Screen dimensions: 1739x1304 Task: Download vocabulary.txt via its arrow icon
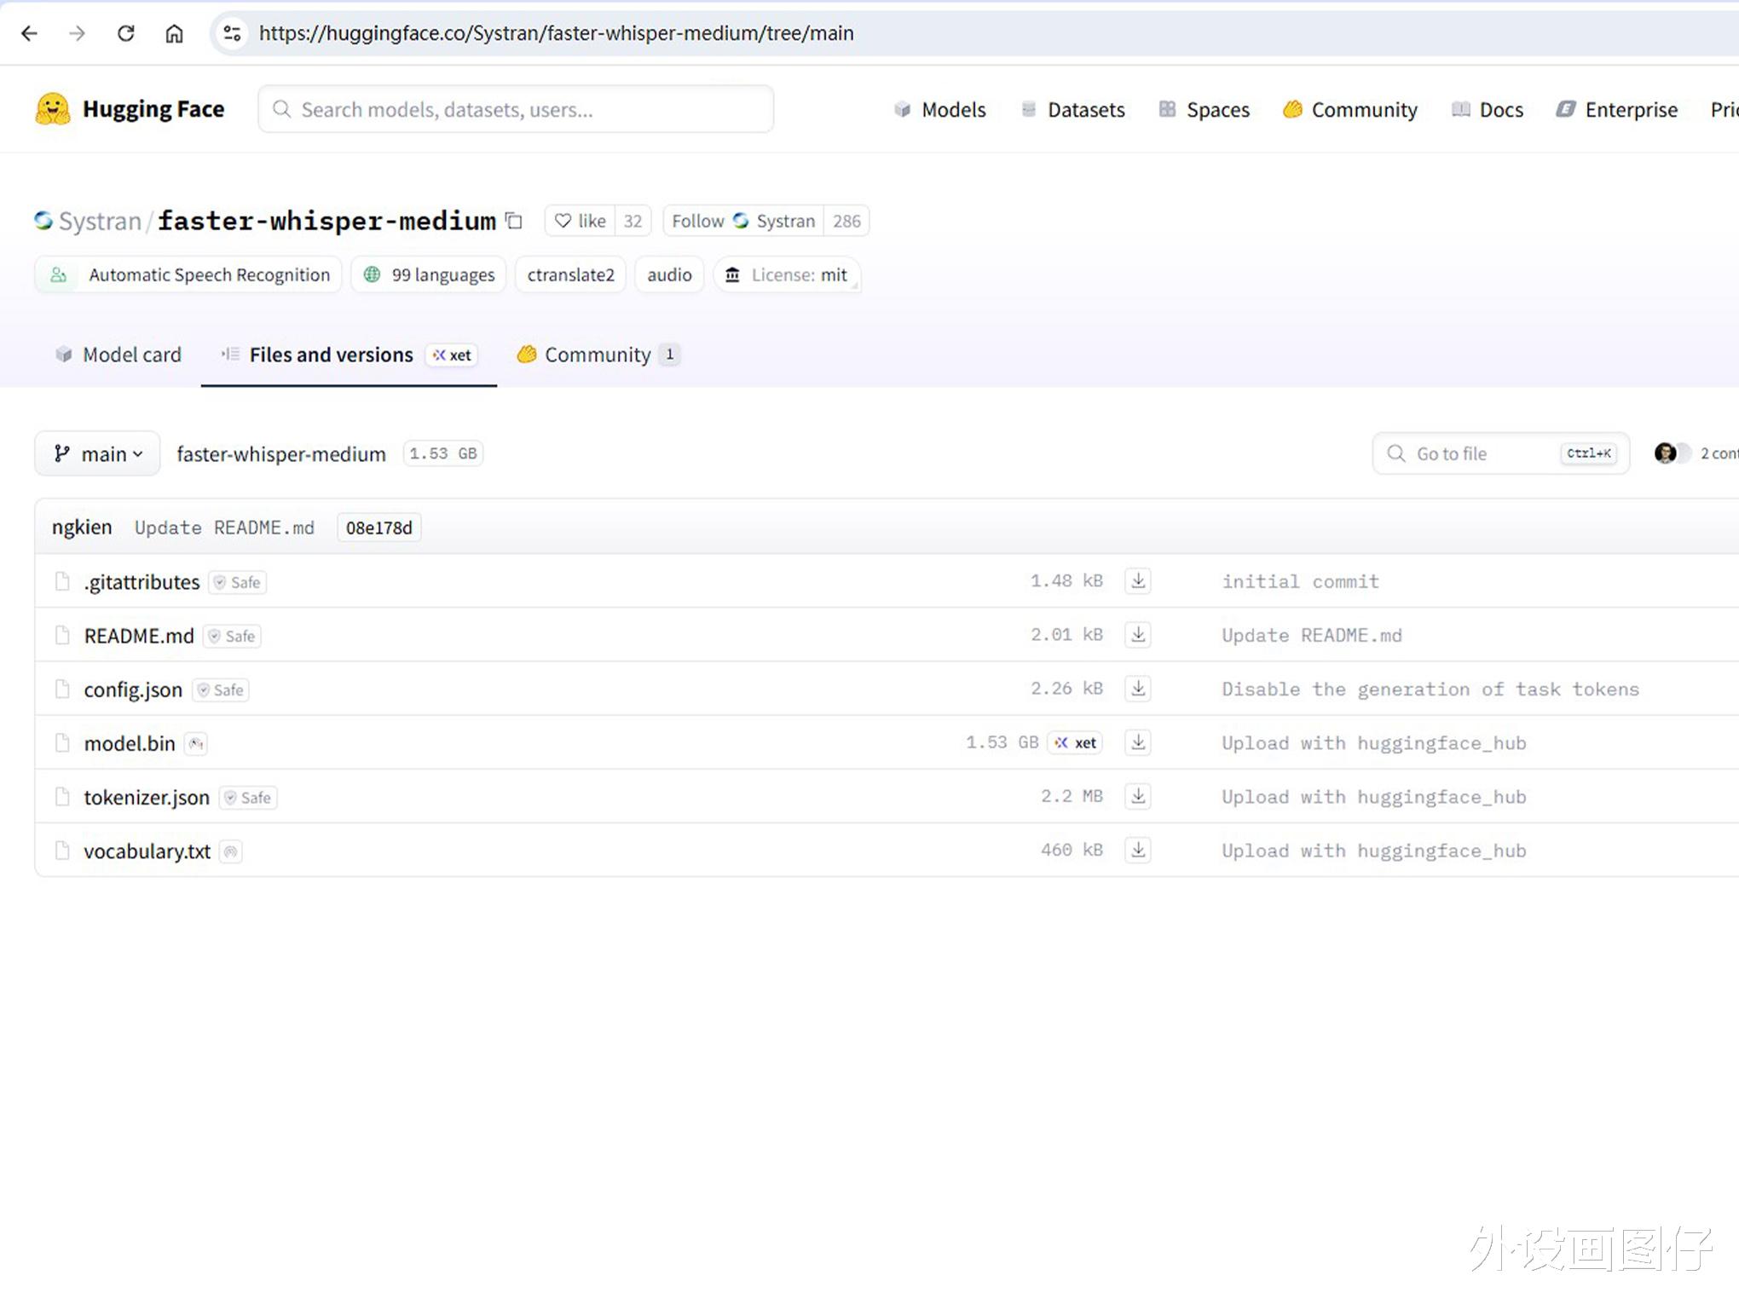(1138, 850)
